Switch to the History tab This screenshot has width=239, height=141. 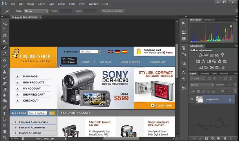pyautogui.click(x=224, y=74)
